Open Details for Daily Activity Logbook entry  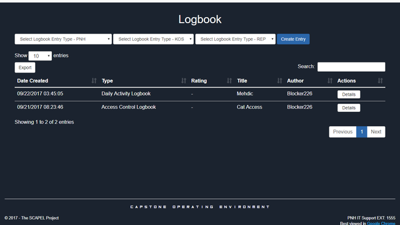point(349,94)
